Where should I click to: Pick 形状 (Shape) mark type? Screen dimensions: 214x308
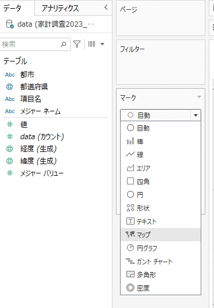[161, 208]
